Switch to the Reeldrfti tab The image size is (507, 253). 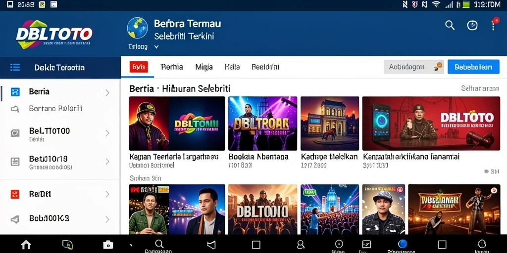point(265,67)
